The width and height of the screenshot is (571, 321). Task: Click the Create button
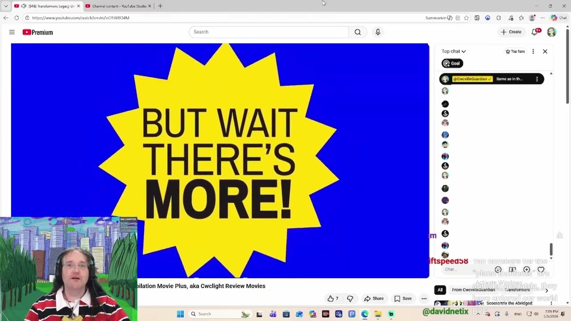511,32
